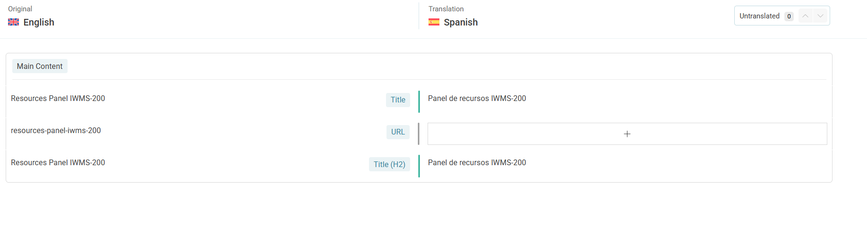Click the Original column header label
Image resolution: width=867 pixels, height=244 pixels.
click(20, 9)
